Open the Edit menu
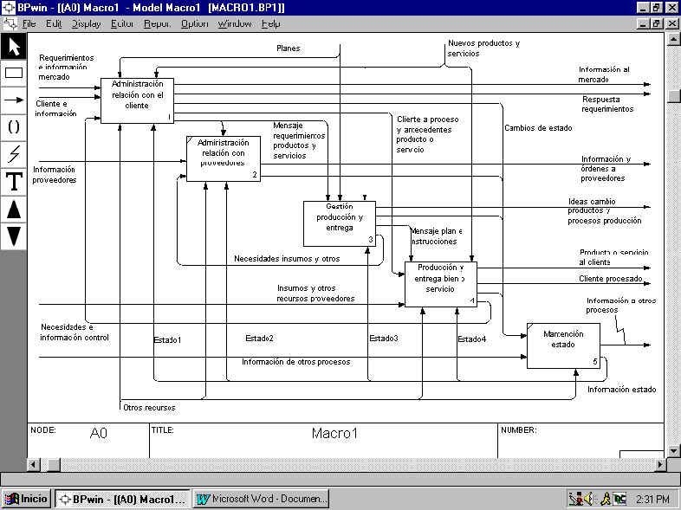681x510 pixels. [54, 23]
